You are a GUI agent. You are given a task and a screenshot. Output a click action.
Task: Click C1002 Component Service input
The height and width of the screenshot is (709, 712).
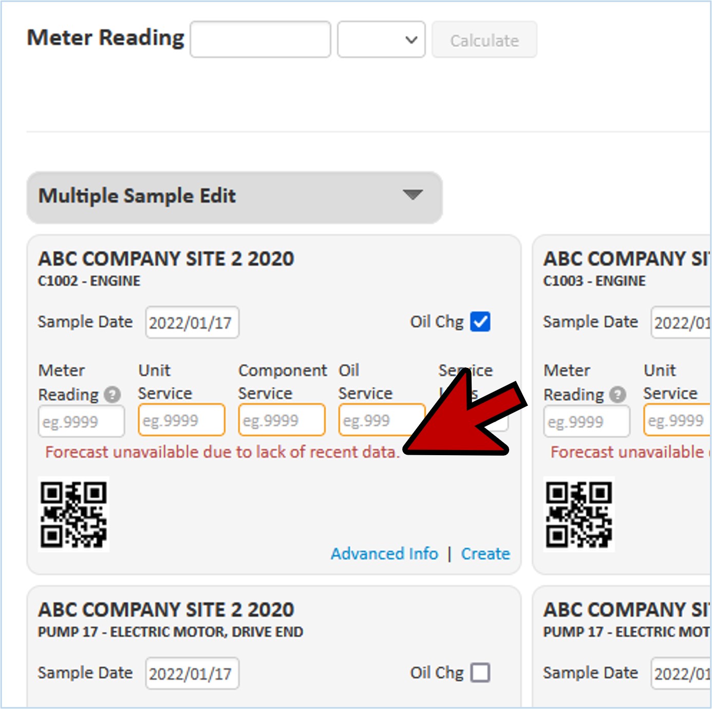[282, 420]
